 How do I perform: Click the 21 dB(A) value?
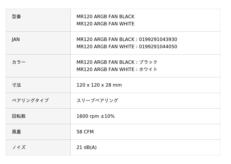click(86, 147)
